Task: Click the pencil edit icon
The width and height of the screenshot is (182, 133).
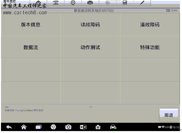Action: 142,3
